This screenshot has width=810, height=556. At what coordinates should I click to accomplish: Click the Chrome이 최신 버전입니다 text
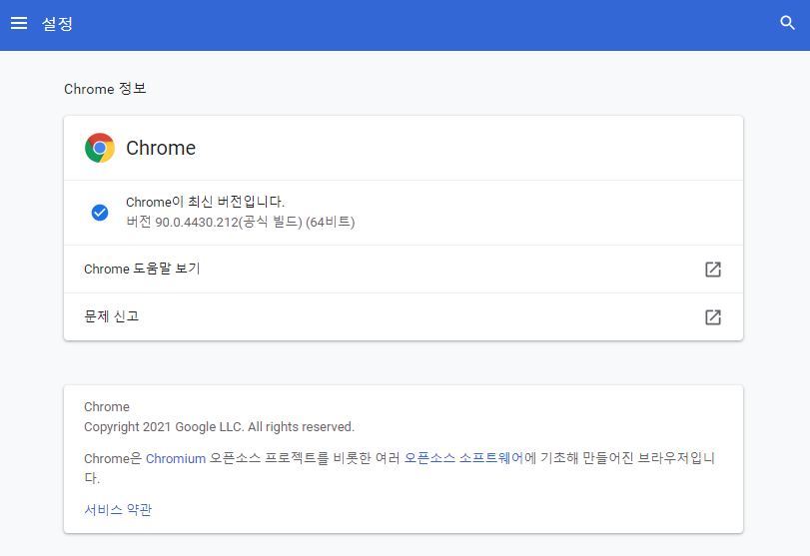click(205, 202)
